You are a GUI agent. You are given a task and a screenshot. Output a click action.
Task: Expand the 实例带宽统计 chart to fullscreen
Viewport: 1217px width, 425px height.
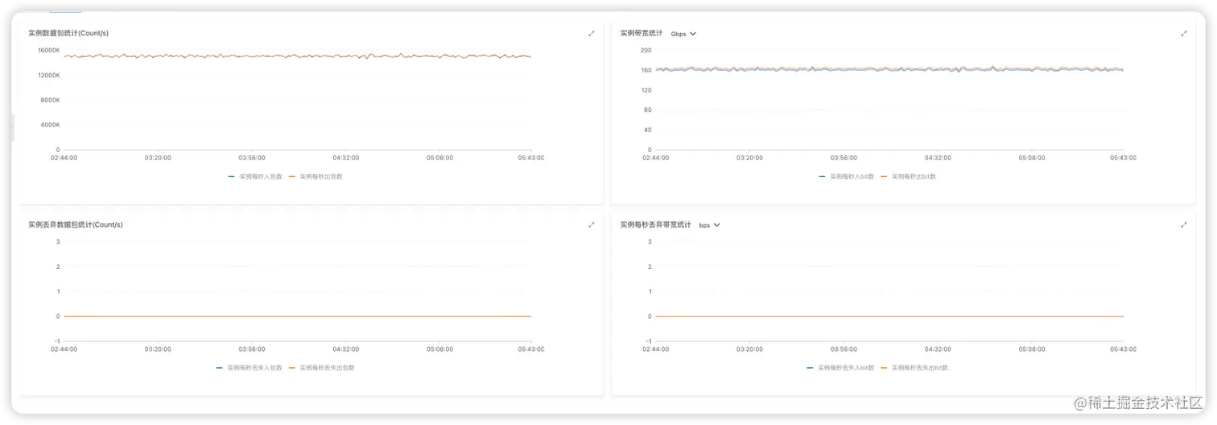point(1183,34)
